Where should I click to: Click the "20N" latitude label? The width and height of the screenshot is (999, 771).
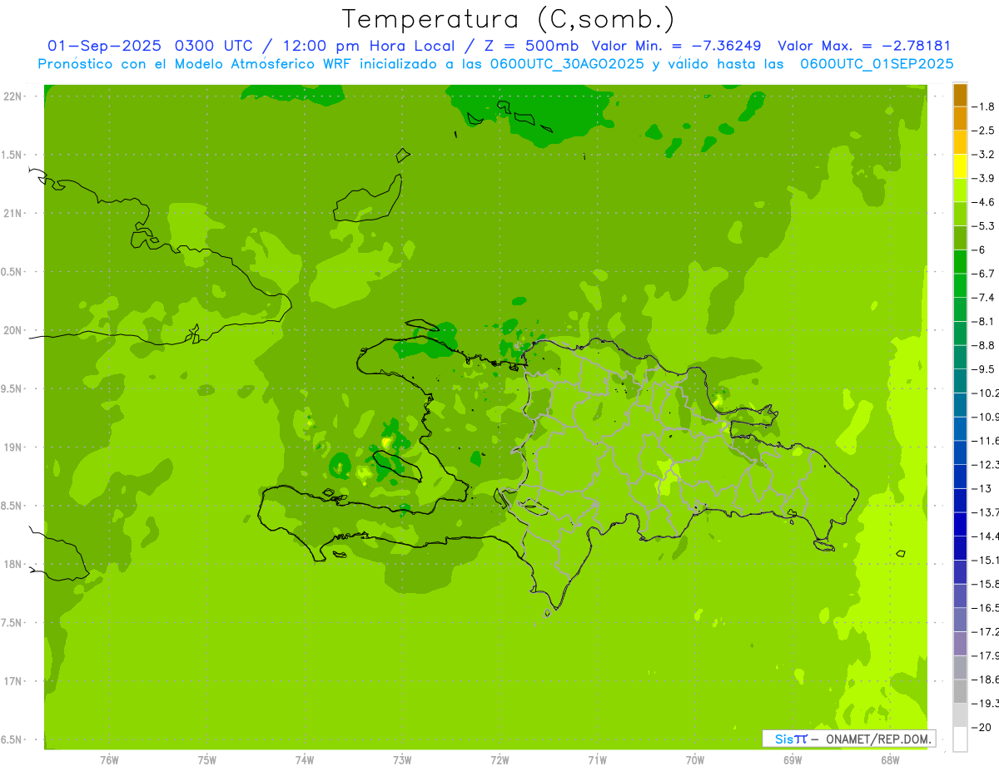[12, 330]
